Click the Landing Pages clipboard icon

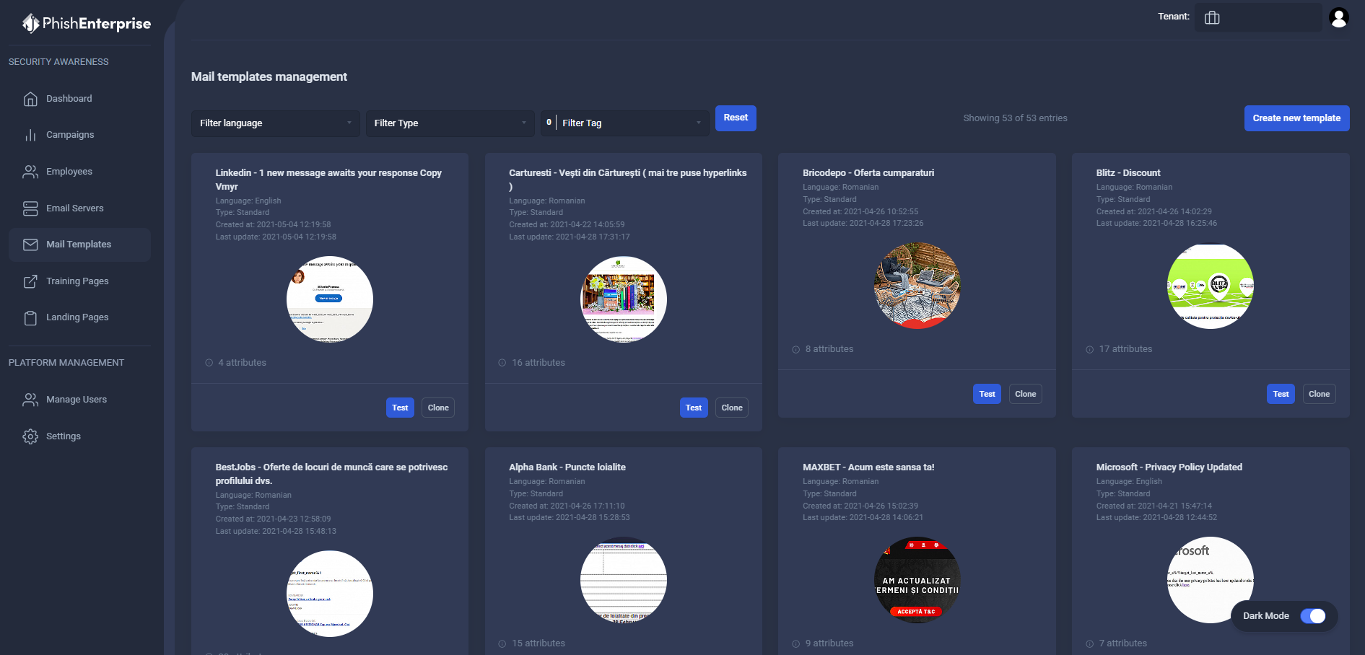point(30,317)
